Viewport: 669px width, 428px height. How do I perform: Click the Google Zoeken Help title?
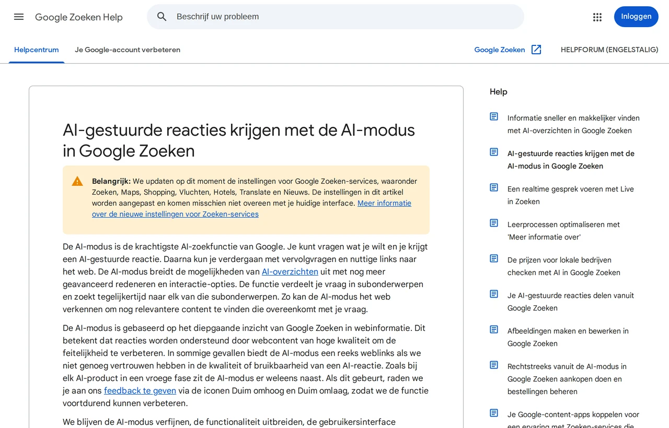click(79, 17)
